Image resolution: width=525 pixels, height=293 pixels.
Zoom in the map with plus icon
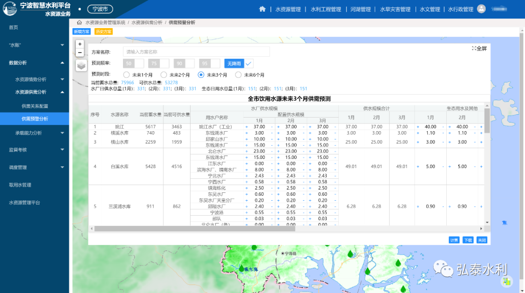(80, 44)
